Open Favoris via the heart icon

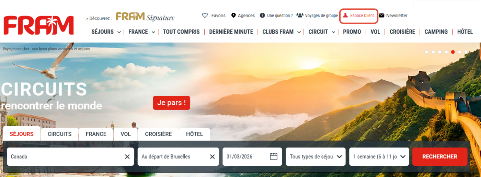click(x=205, y=16)
